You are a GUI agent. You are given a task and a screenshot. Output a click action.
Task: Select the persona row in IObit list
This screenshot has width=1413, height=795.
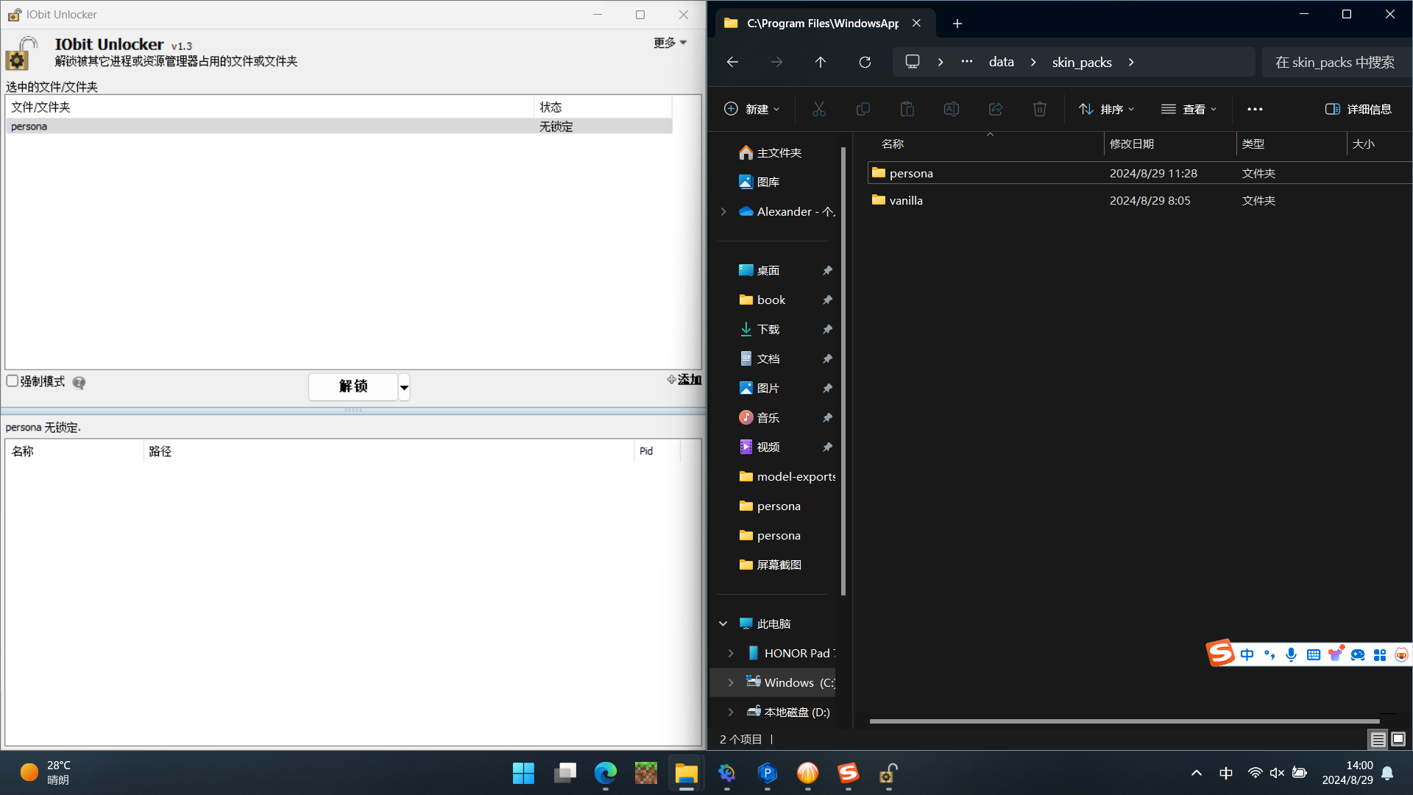pos(339,127)
